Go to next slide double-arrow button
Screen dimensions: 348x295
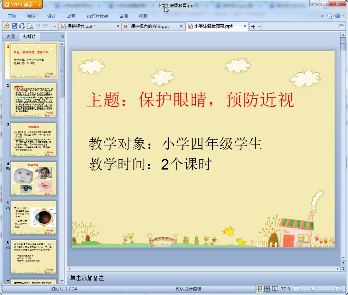click(343, 269)
